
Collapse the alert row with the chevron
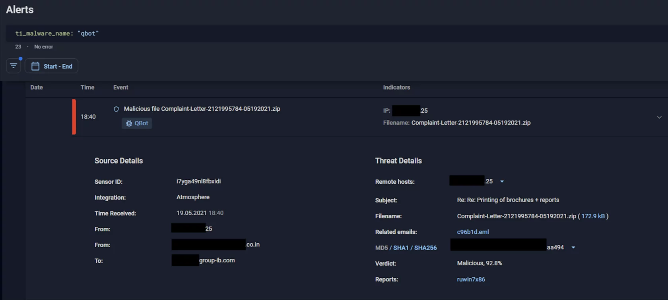click(659, 117)
